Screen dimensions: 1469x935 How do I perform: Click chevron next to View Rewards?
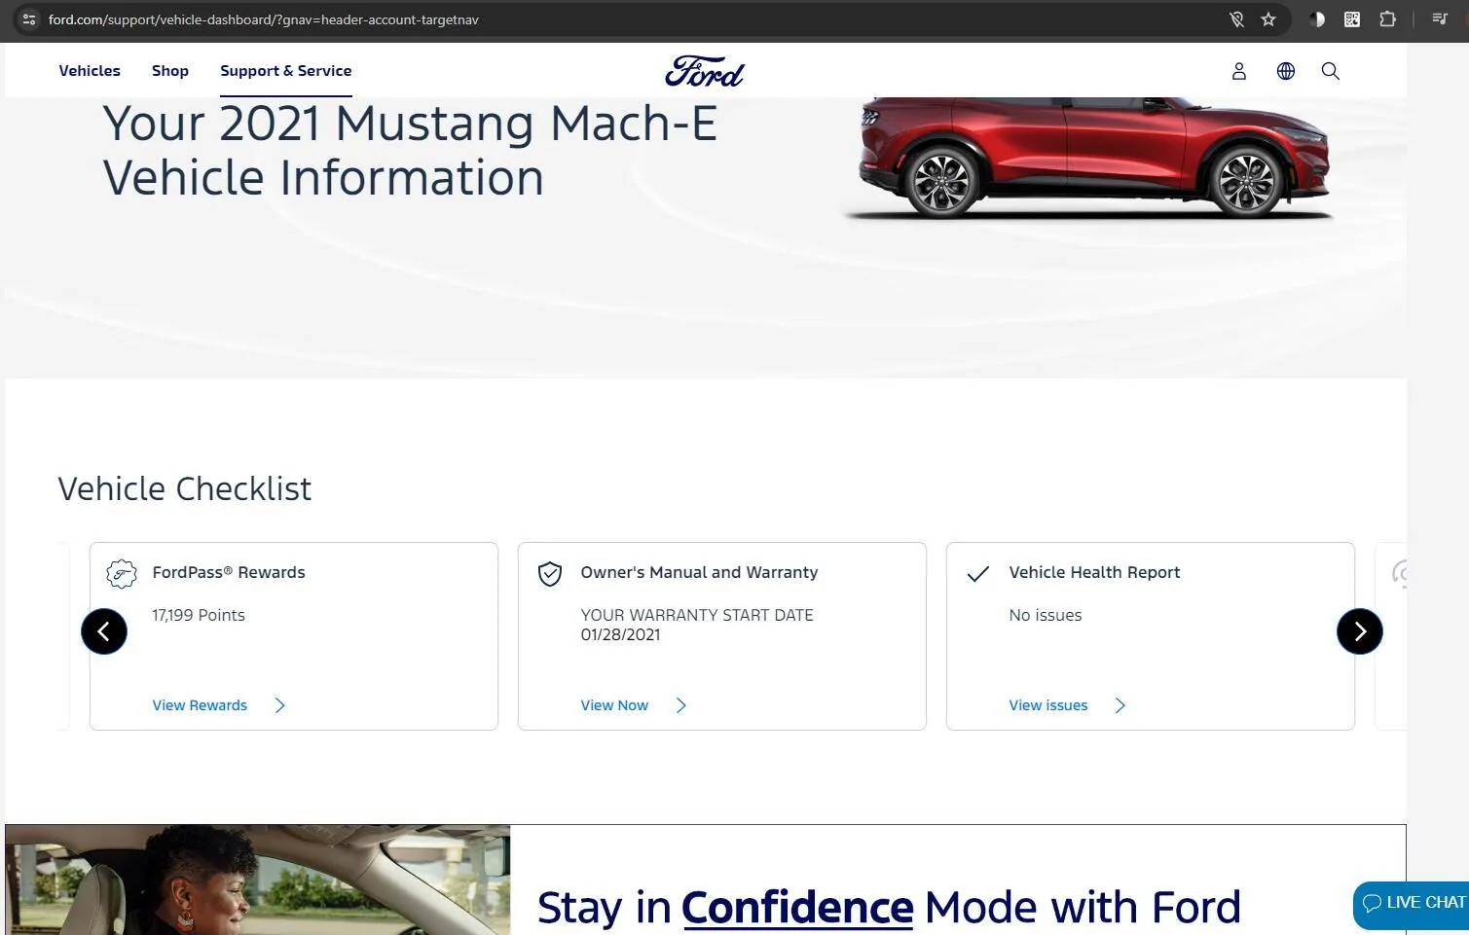click(x=280, y=705)
